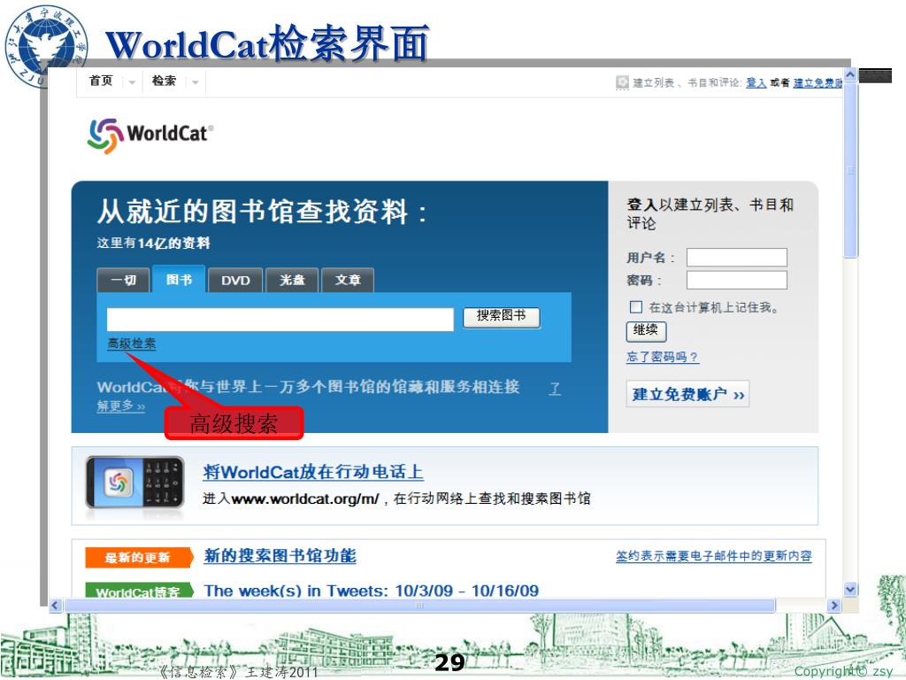Open the 忘了密码吗？ link
The image size is (906, 680).
(663, 357)
